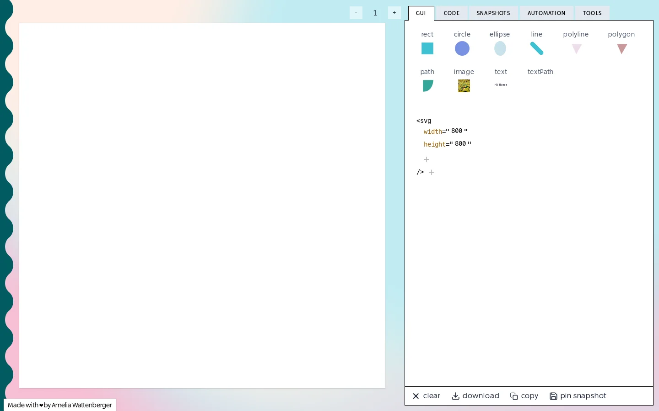
Task: Switch to the AUTOMATION tab
Action: pos(546,13)
